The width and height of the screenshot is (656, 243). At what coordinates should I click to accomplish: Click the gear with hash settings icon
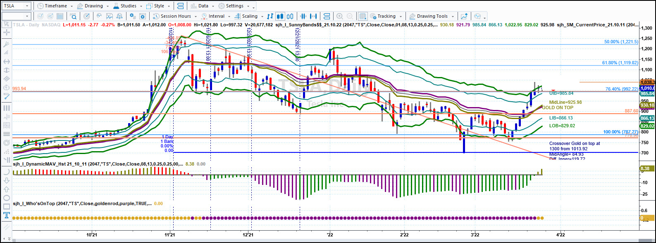[x=132, y=16]
